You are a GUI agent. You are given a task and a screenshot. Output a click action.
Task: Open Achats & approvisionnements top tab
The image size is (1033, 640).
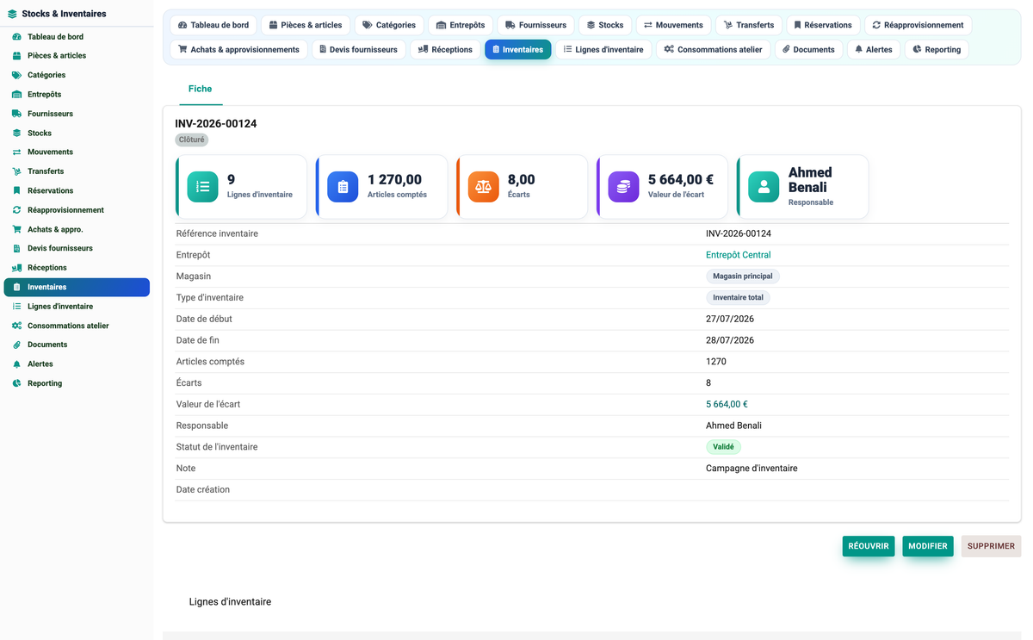coord(238,49)
